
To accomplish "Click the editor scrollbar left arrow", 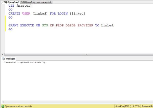I will pyautogui.click(x=3, y=54).
